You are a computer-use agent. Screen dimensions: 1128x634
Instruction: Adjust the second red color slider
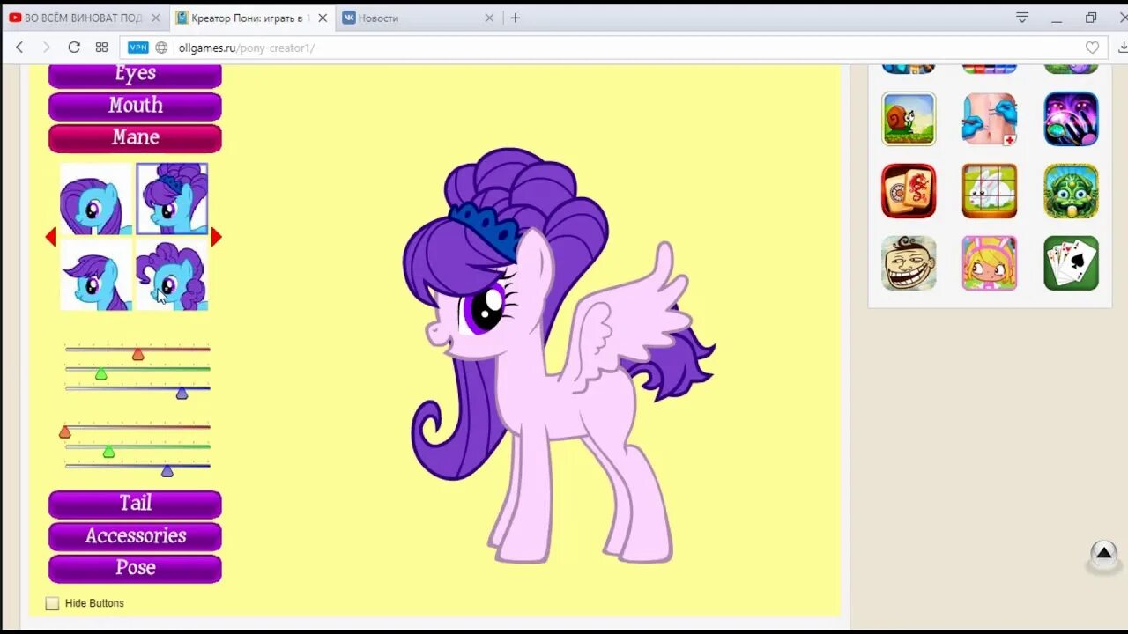[64, 431]
